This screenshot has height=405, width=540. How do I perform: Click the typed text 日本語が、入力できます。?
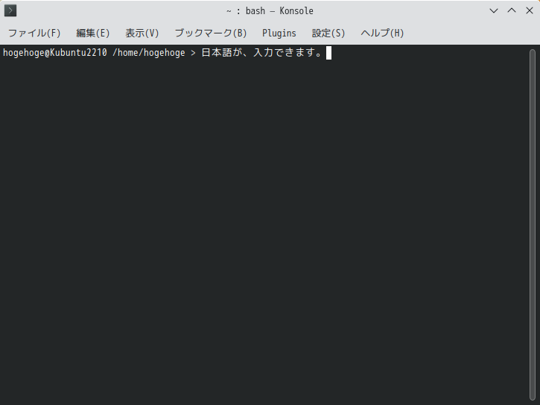(x=262, y=53)
